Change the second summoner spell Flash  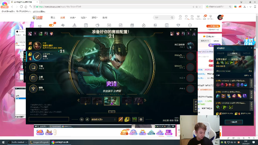point(127,120)
